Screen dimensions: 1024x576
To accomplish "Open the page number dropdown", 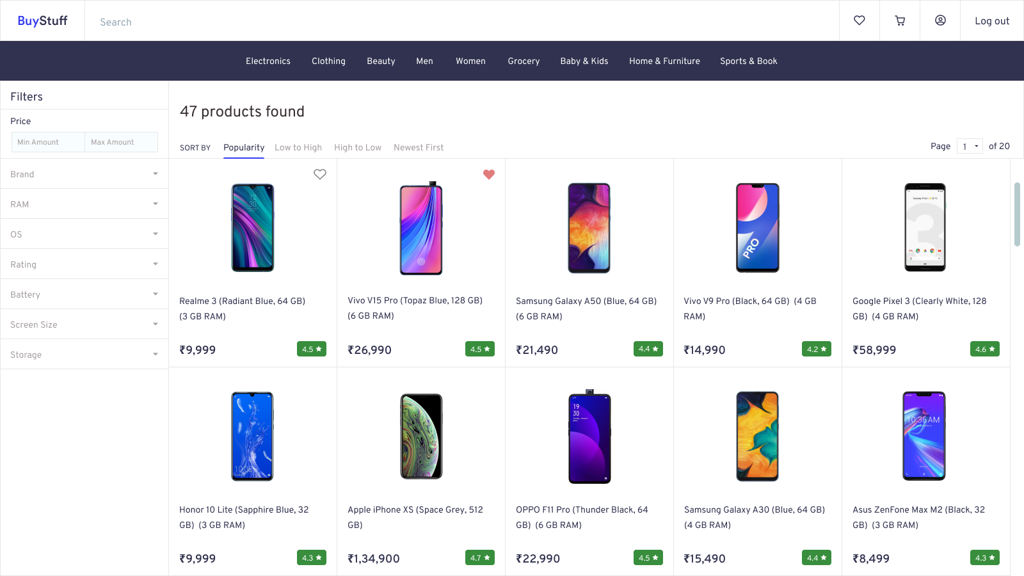I will point(970,147).
